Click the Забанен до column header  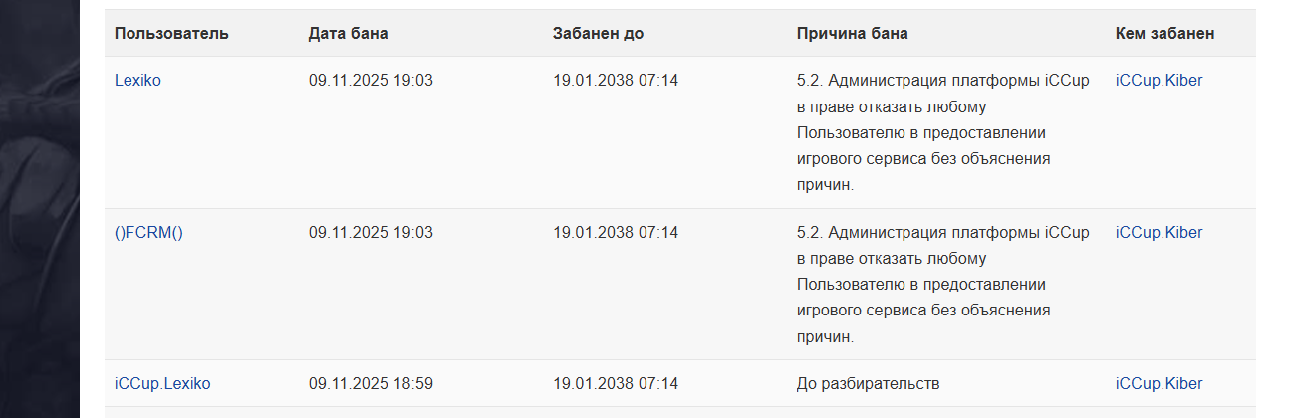tap(598, 34)
